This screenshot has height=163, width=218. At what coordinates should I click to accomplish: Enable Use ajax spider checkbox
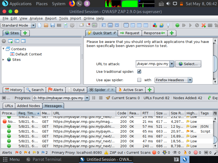(139, 80)
